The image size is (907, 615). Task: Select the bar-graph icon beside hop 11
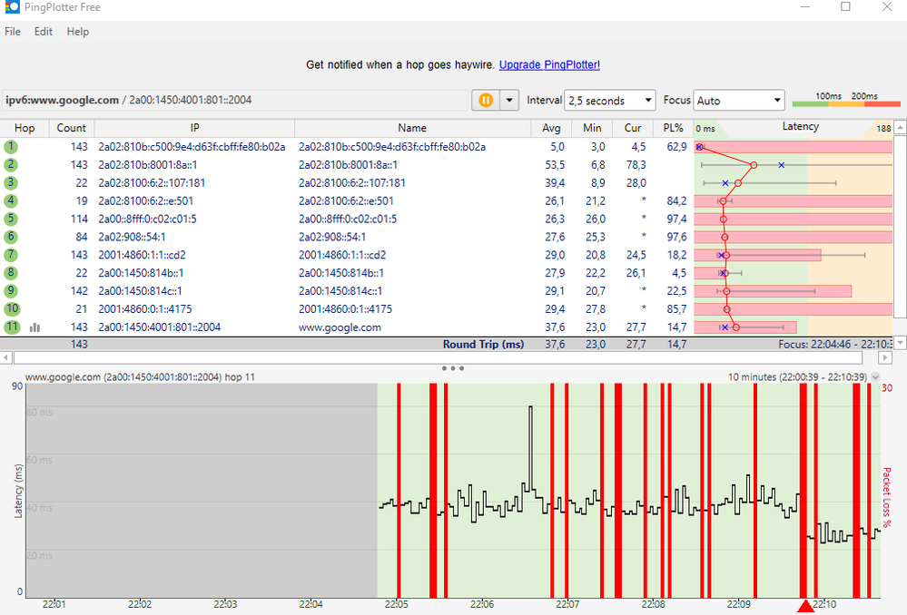click(35, 327)
